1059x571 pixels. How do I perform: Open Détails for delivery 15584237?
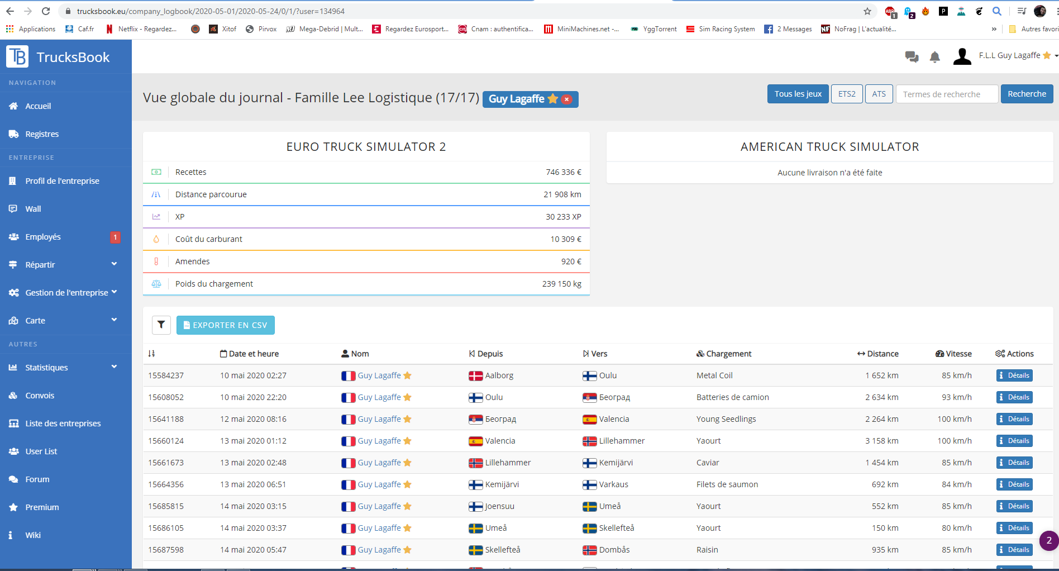click(x=1014, y=375)
